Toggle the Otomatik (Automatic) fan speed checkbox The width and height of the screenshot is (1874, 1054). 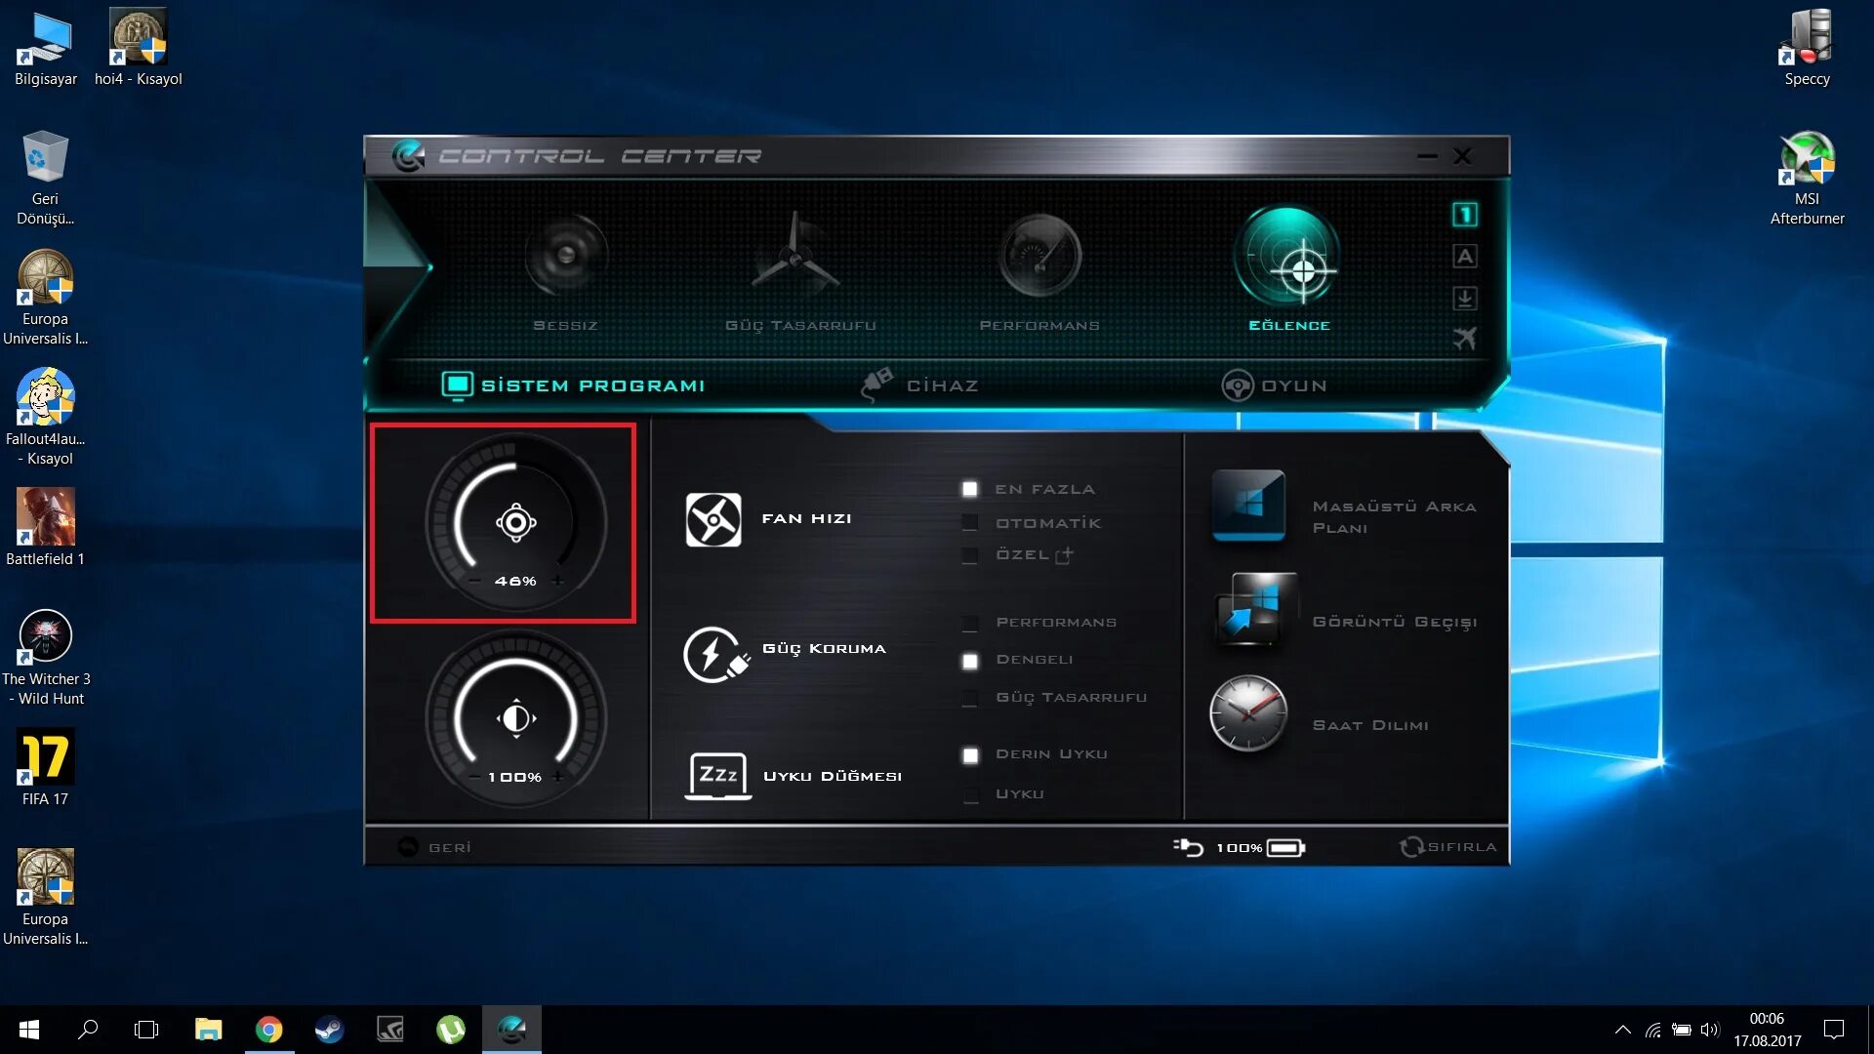(x=969, y=520)
